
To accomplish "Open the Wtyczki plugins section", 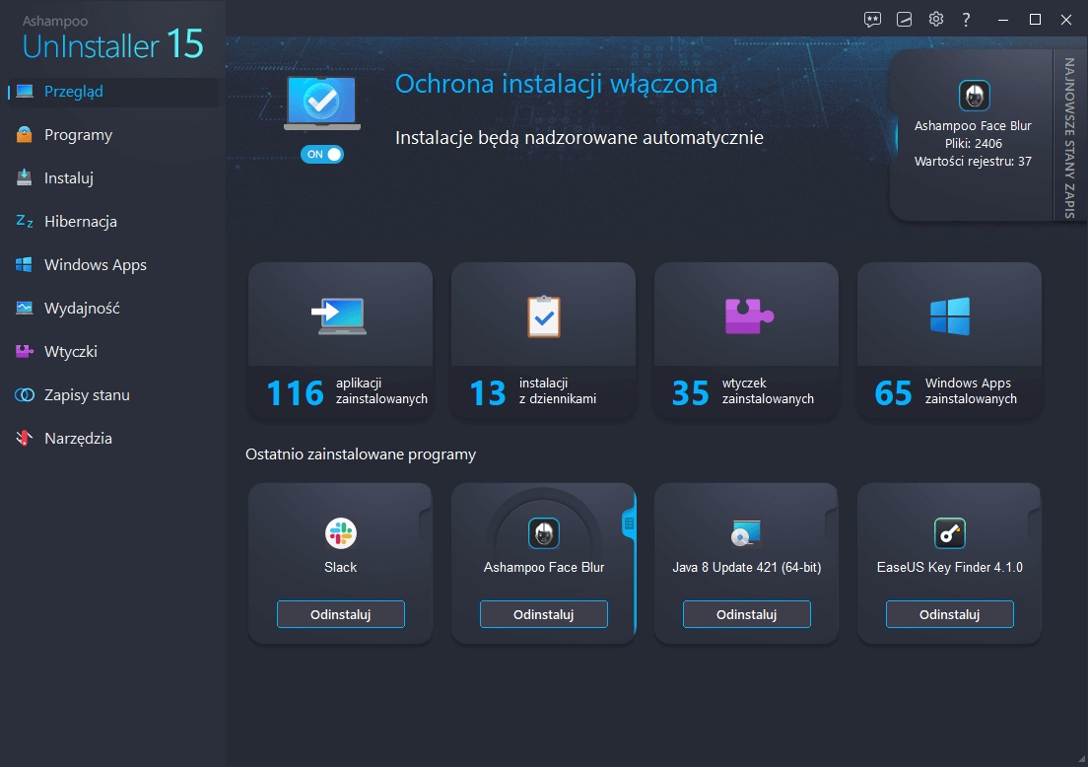I will [x=111, y=351].
